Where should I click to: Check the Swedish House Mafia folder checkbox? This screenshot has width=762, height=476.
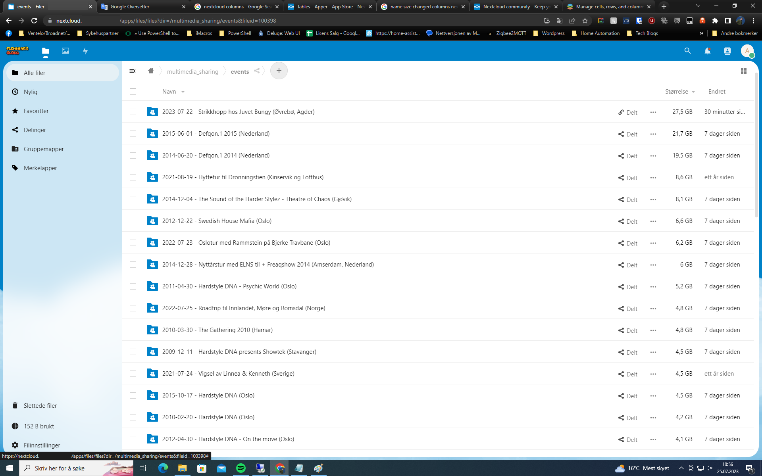(x=133, y=221)
